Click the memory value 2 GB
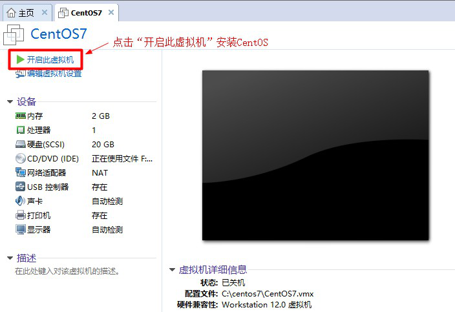The width and height of the screenshot is (455, 312). click(101, 116)
